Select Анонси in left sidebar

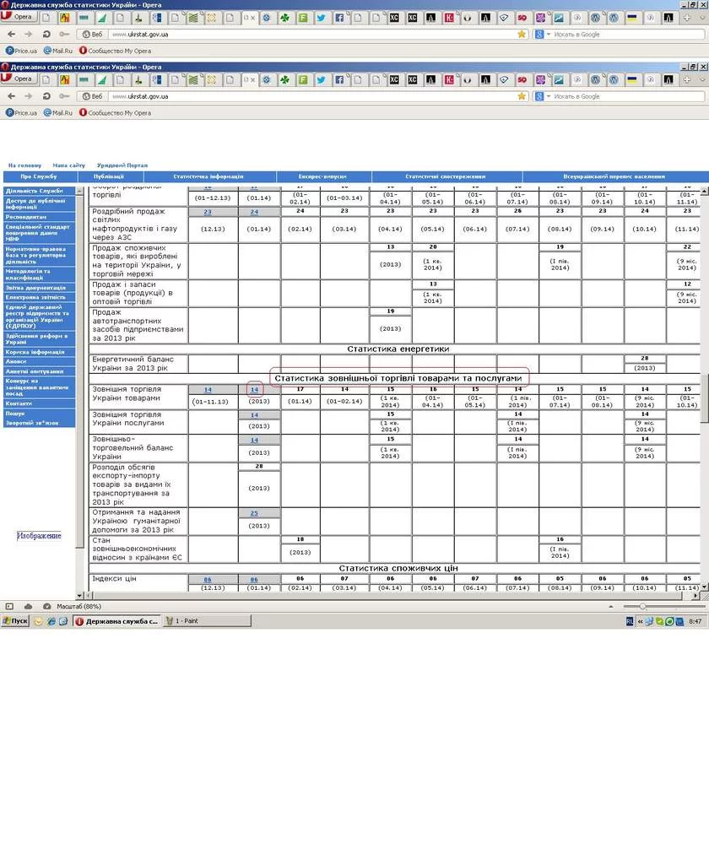tap(38, 362)
